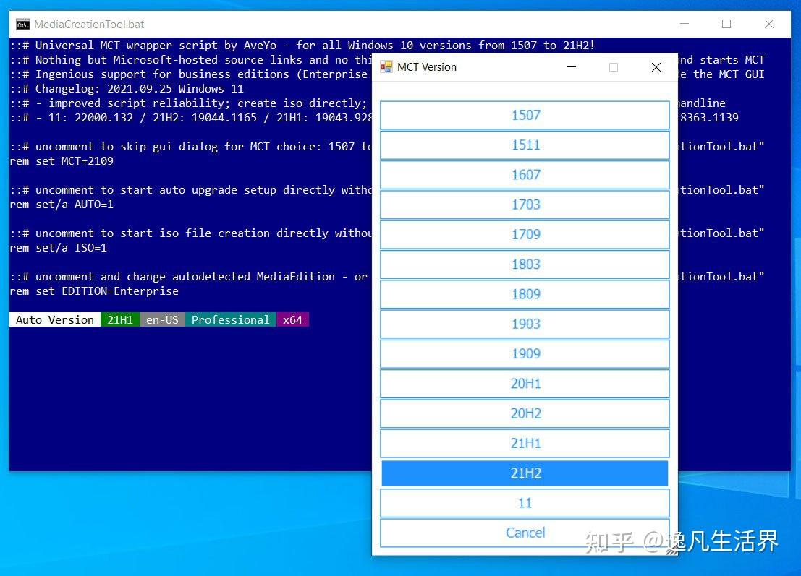The image size is (801, 576).
Task: Choose the 20H1 version
Action: click(x=525, y=383)
